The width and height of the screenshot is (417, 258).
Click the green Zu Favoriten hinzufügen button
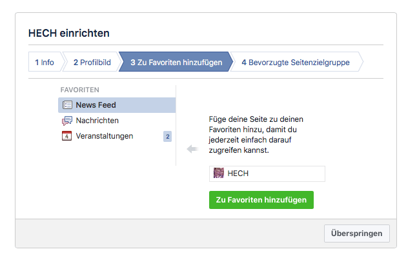(261, 200)
